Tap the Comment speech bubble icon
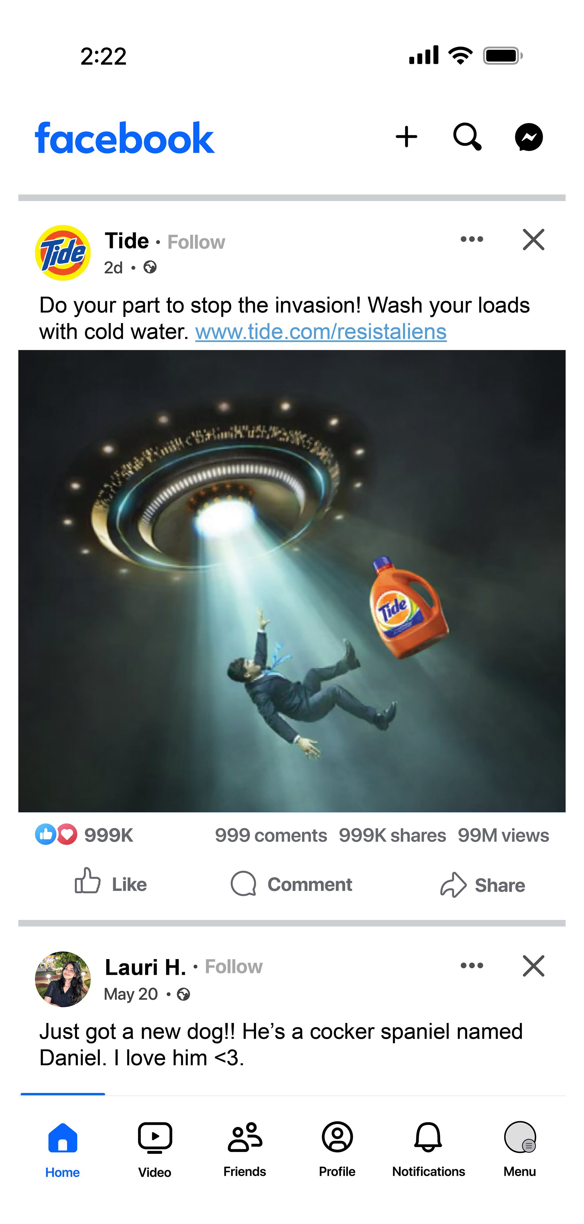Image resolution: width=584 pixels, height=1224 pixels. click(x=243, y=884)
